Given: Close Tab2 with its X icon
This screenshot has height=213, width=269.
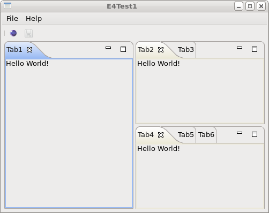Looking at the screenshot, I should click(161, 50).
